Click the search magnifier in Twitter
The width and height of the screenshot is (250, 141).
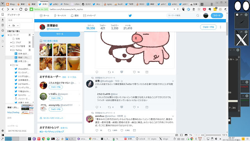[x=198, y=16]
